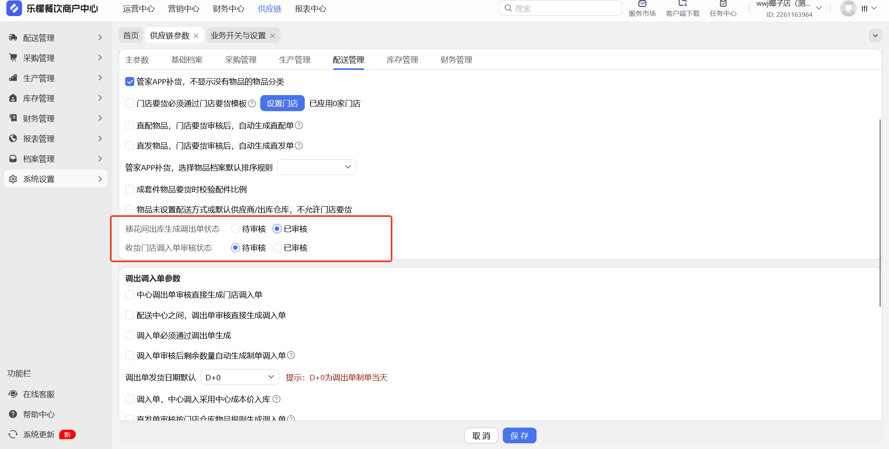Click the vertical scrollbar on the right
The height and width of the screenshot is (449, 889).
[x=880, y=213]
